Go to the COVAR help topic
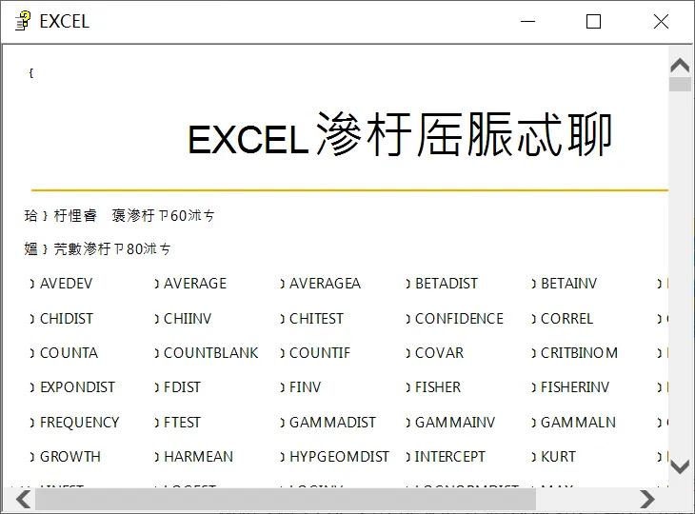This screenshot has height=514, width=695. coord(439,353)
